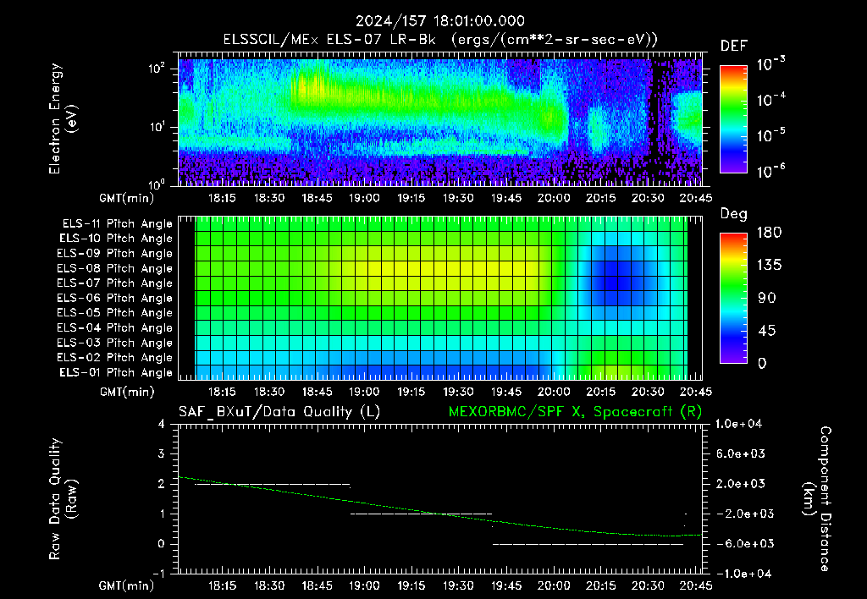
Task: Click the 135 degree color bar tick label
Action: tap(769, 265)
